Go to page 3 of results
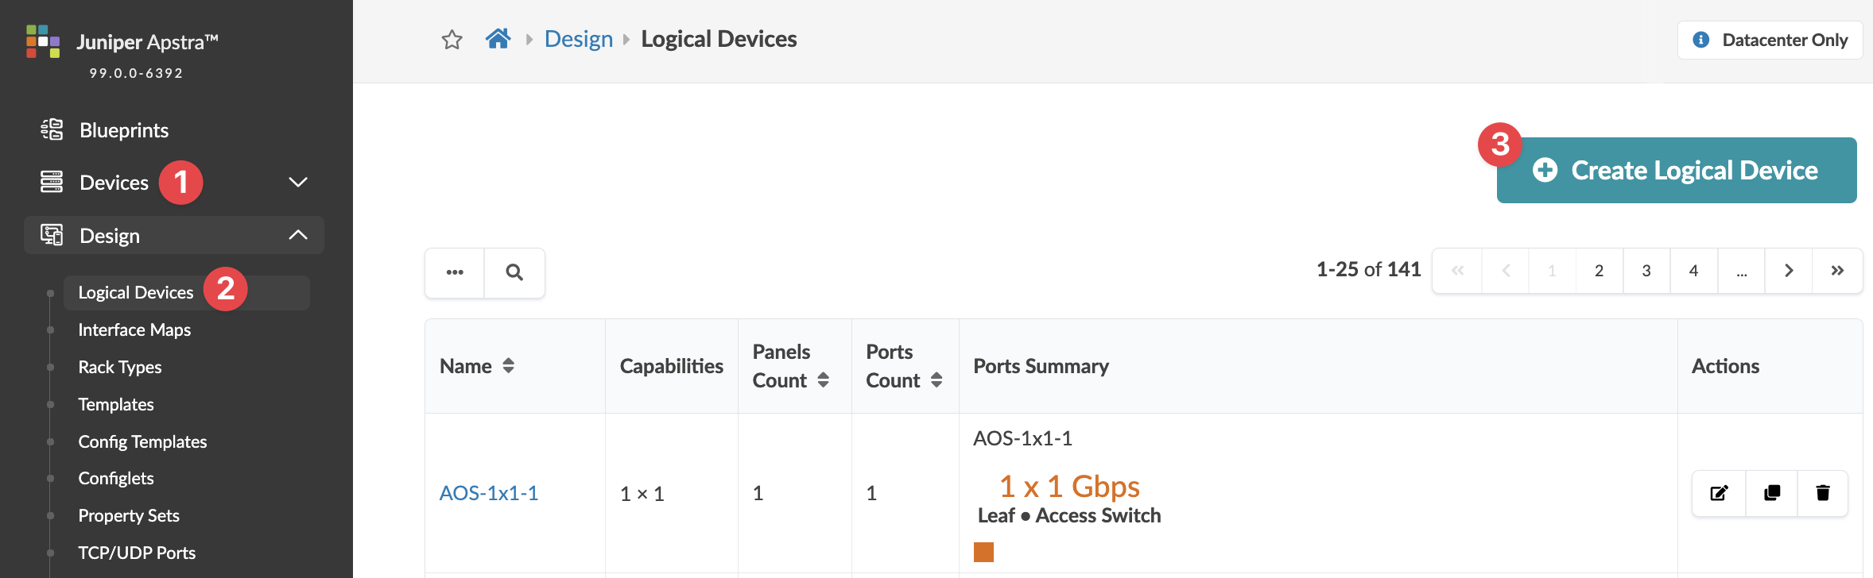1873x578 pixels. point(1646,271)
